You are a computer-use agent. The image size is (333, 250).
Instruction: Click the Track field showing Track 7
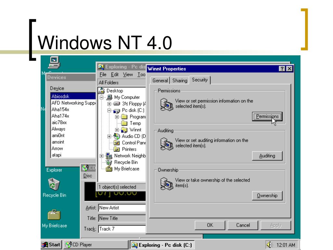pyautogui.click(x=122, y=229)
